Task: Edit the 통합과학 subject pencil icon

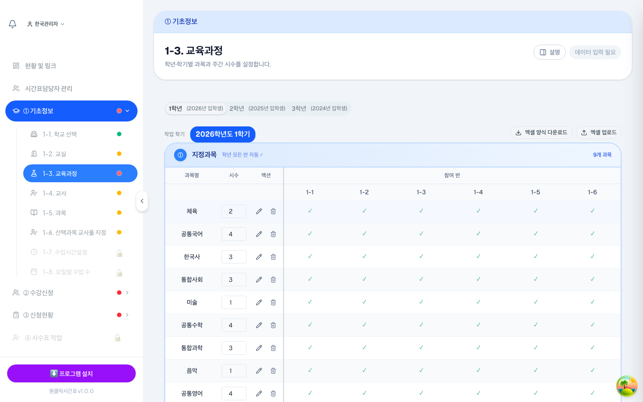Action: pos(259,348)
